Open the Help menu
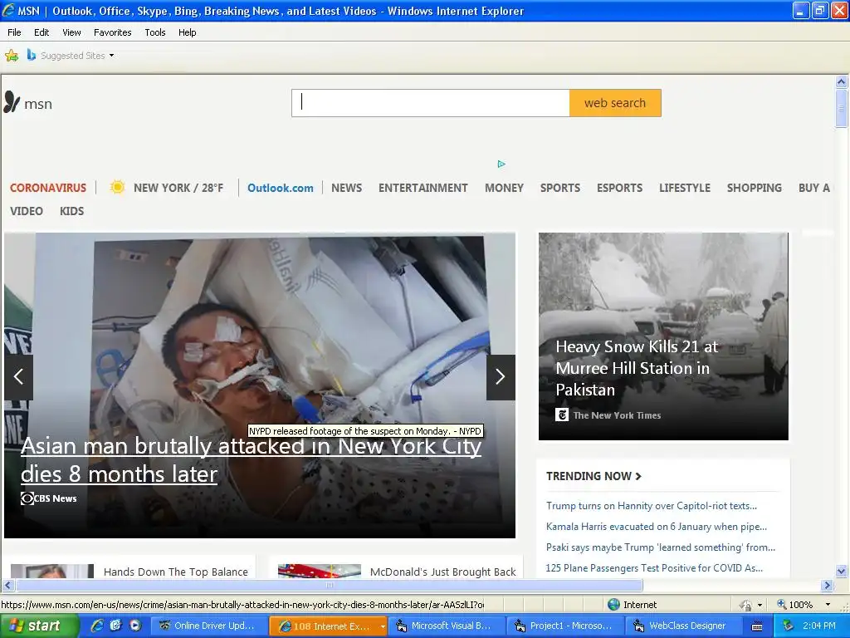The image size is (850, 638). [188, 32]
